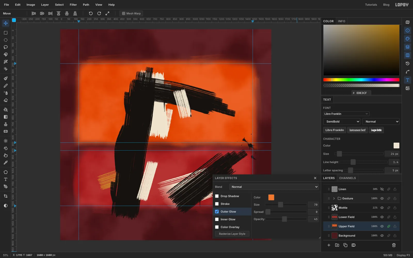Open the history panel icon in the right sidebar
The width and height of the screenshot is (413, 258).
point(408,63)
